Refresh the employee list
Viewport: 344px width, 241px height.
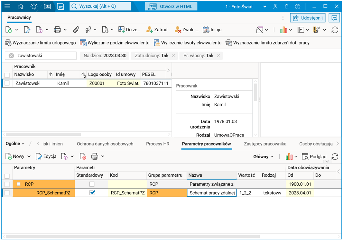(335, 30)
